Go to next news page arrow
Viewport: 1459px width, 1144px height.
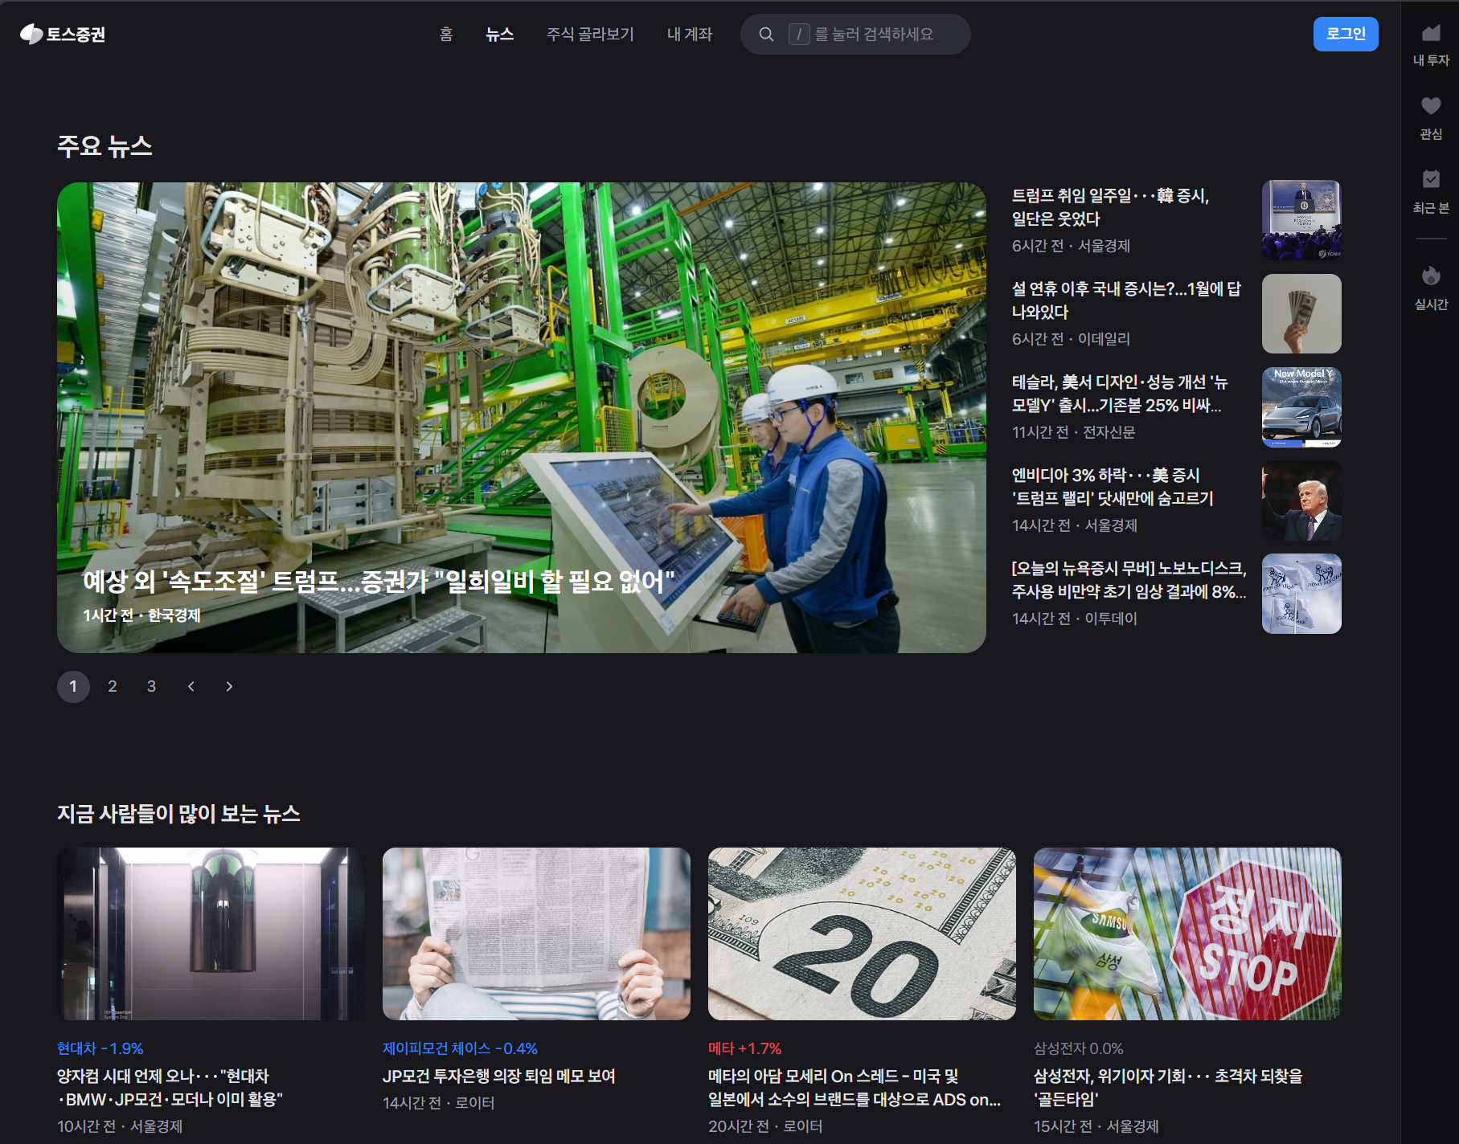pos(229,686)
